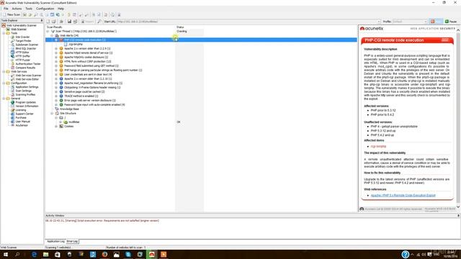Select the PHP-CGI remote code execution alert

coord(85,40)
